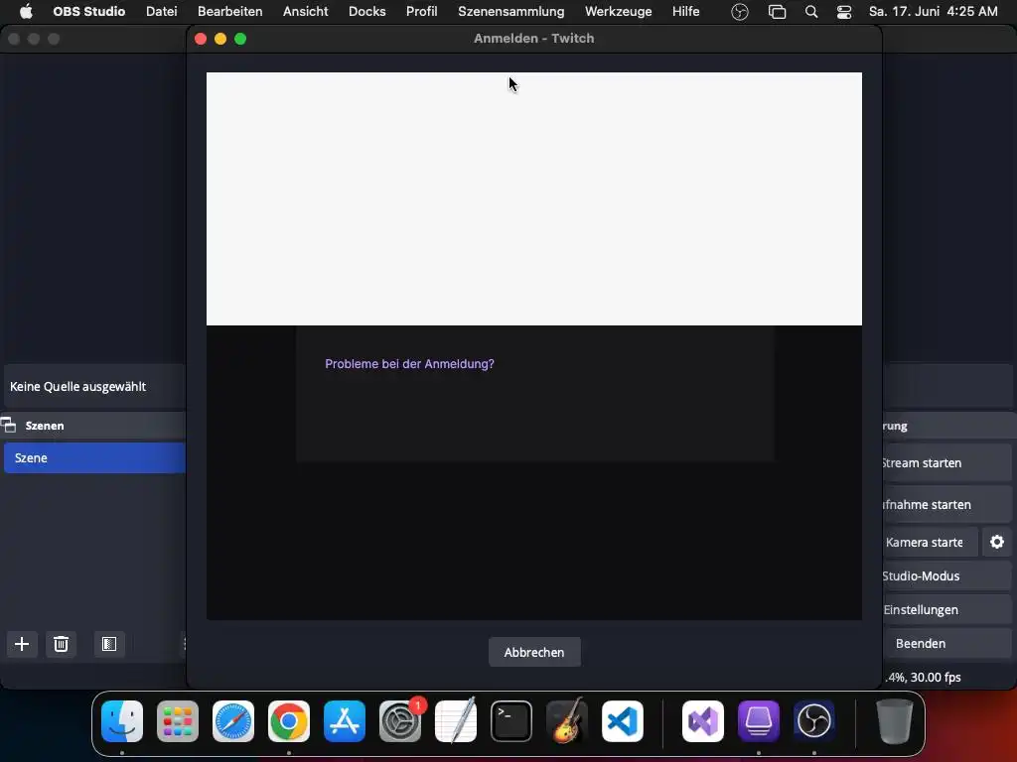This screenshot has height=762, width=1017.
Task: Click Aufnahme starten in OBS window
Action: (x=946, y=504)
